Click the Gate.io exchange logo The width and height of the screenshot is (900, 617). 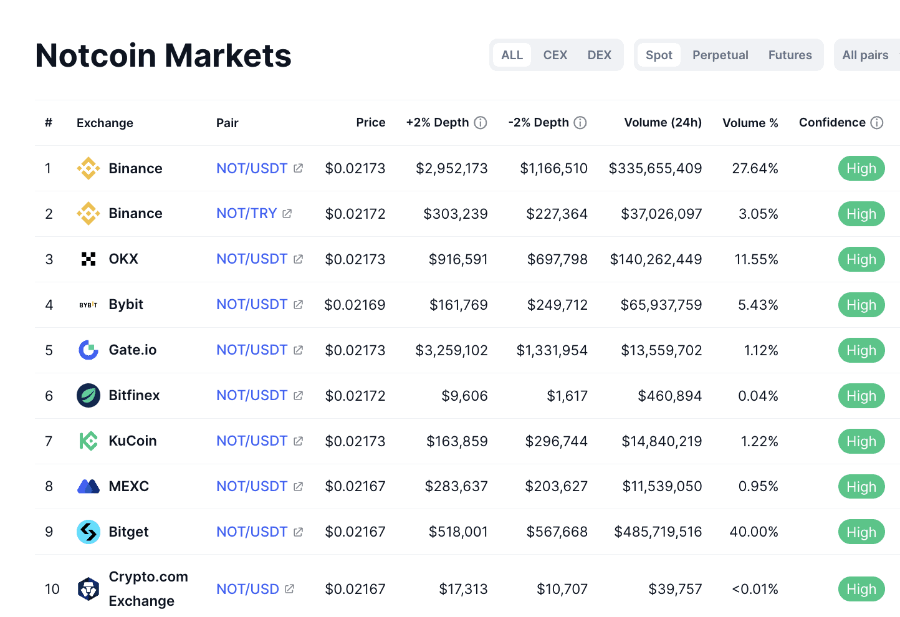point(89,350)
